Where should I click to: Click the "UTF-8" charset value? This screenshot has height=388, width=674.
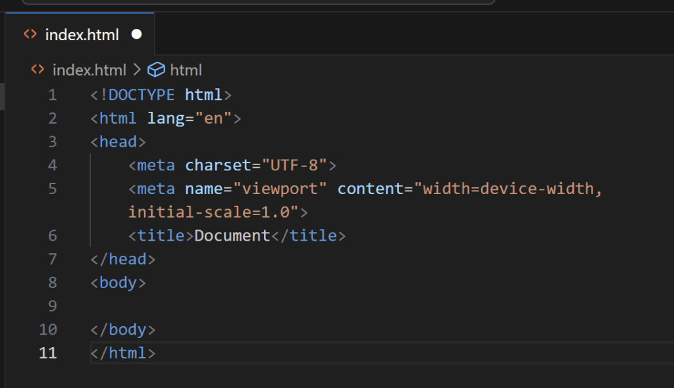pyautogui.click(x=294, y=165)
